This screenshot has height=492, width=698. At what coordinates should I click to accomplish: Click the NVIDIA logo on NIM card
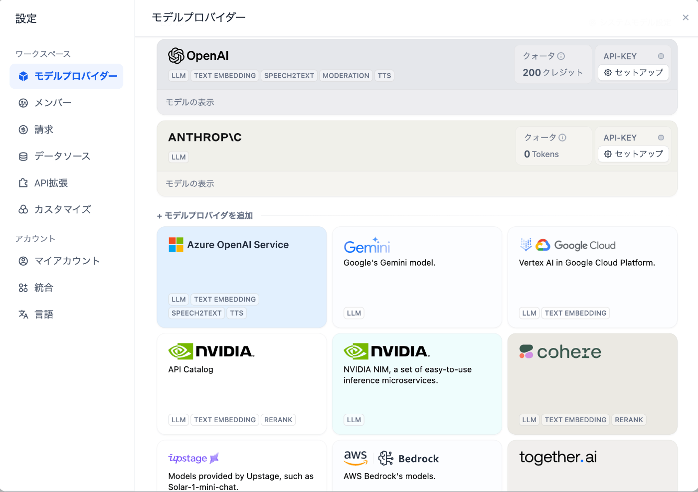tap(387, 351)
